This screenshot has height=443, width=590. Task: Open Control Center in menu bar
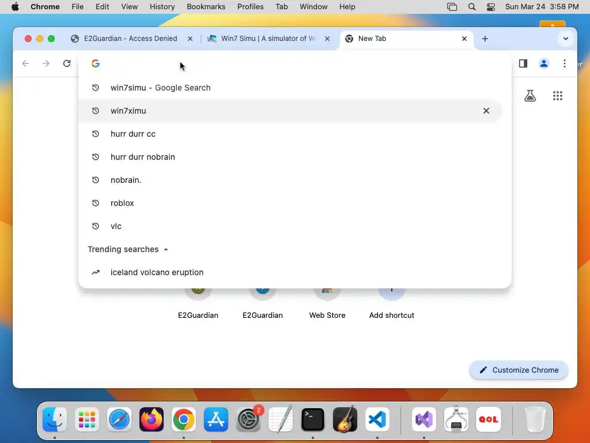pyautogui.click(x=491, y=7)
